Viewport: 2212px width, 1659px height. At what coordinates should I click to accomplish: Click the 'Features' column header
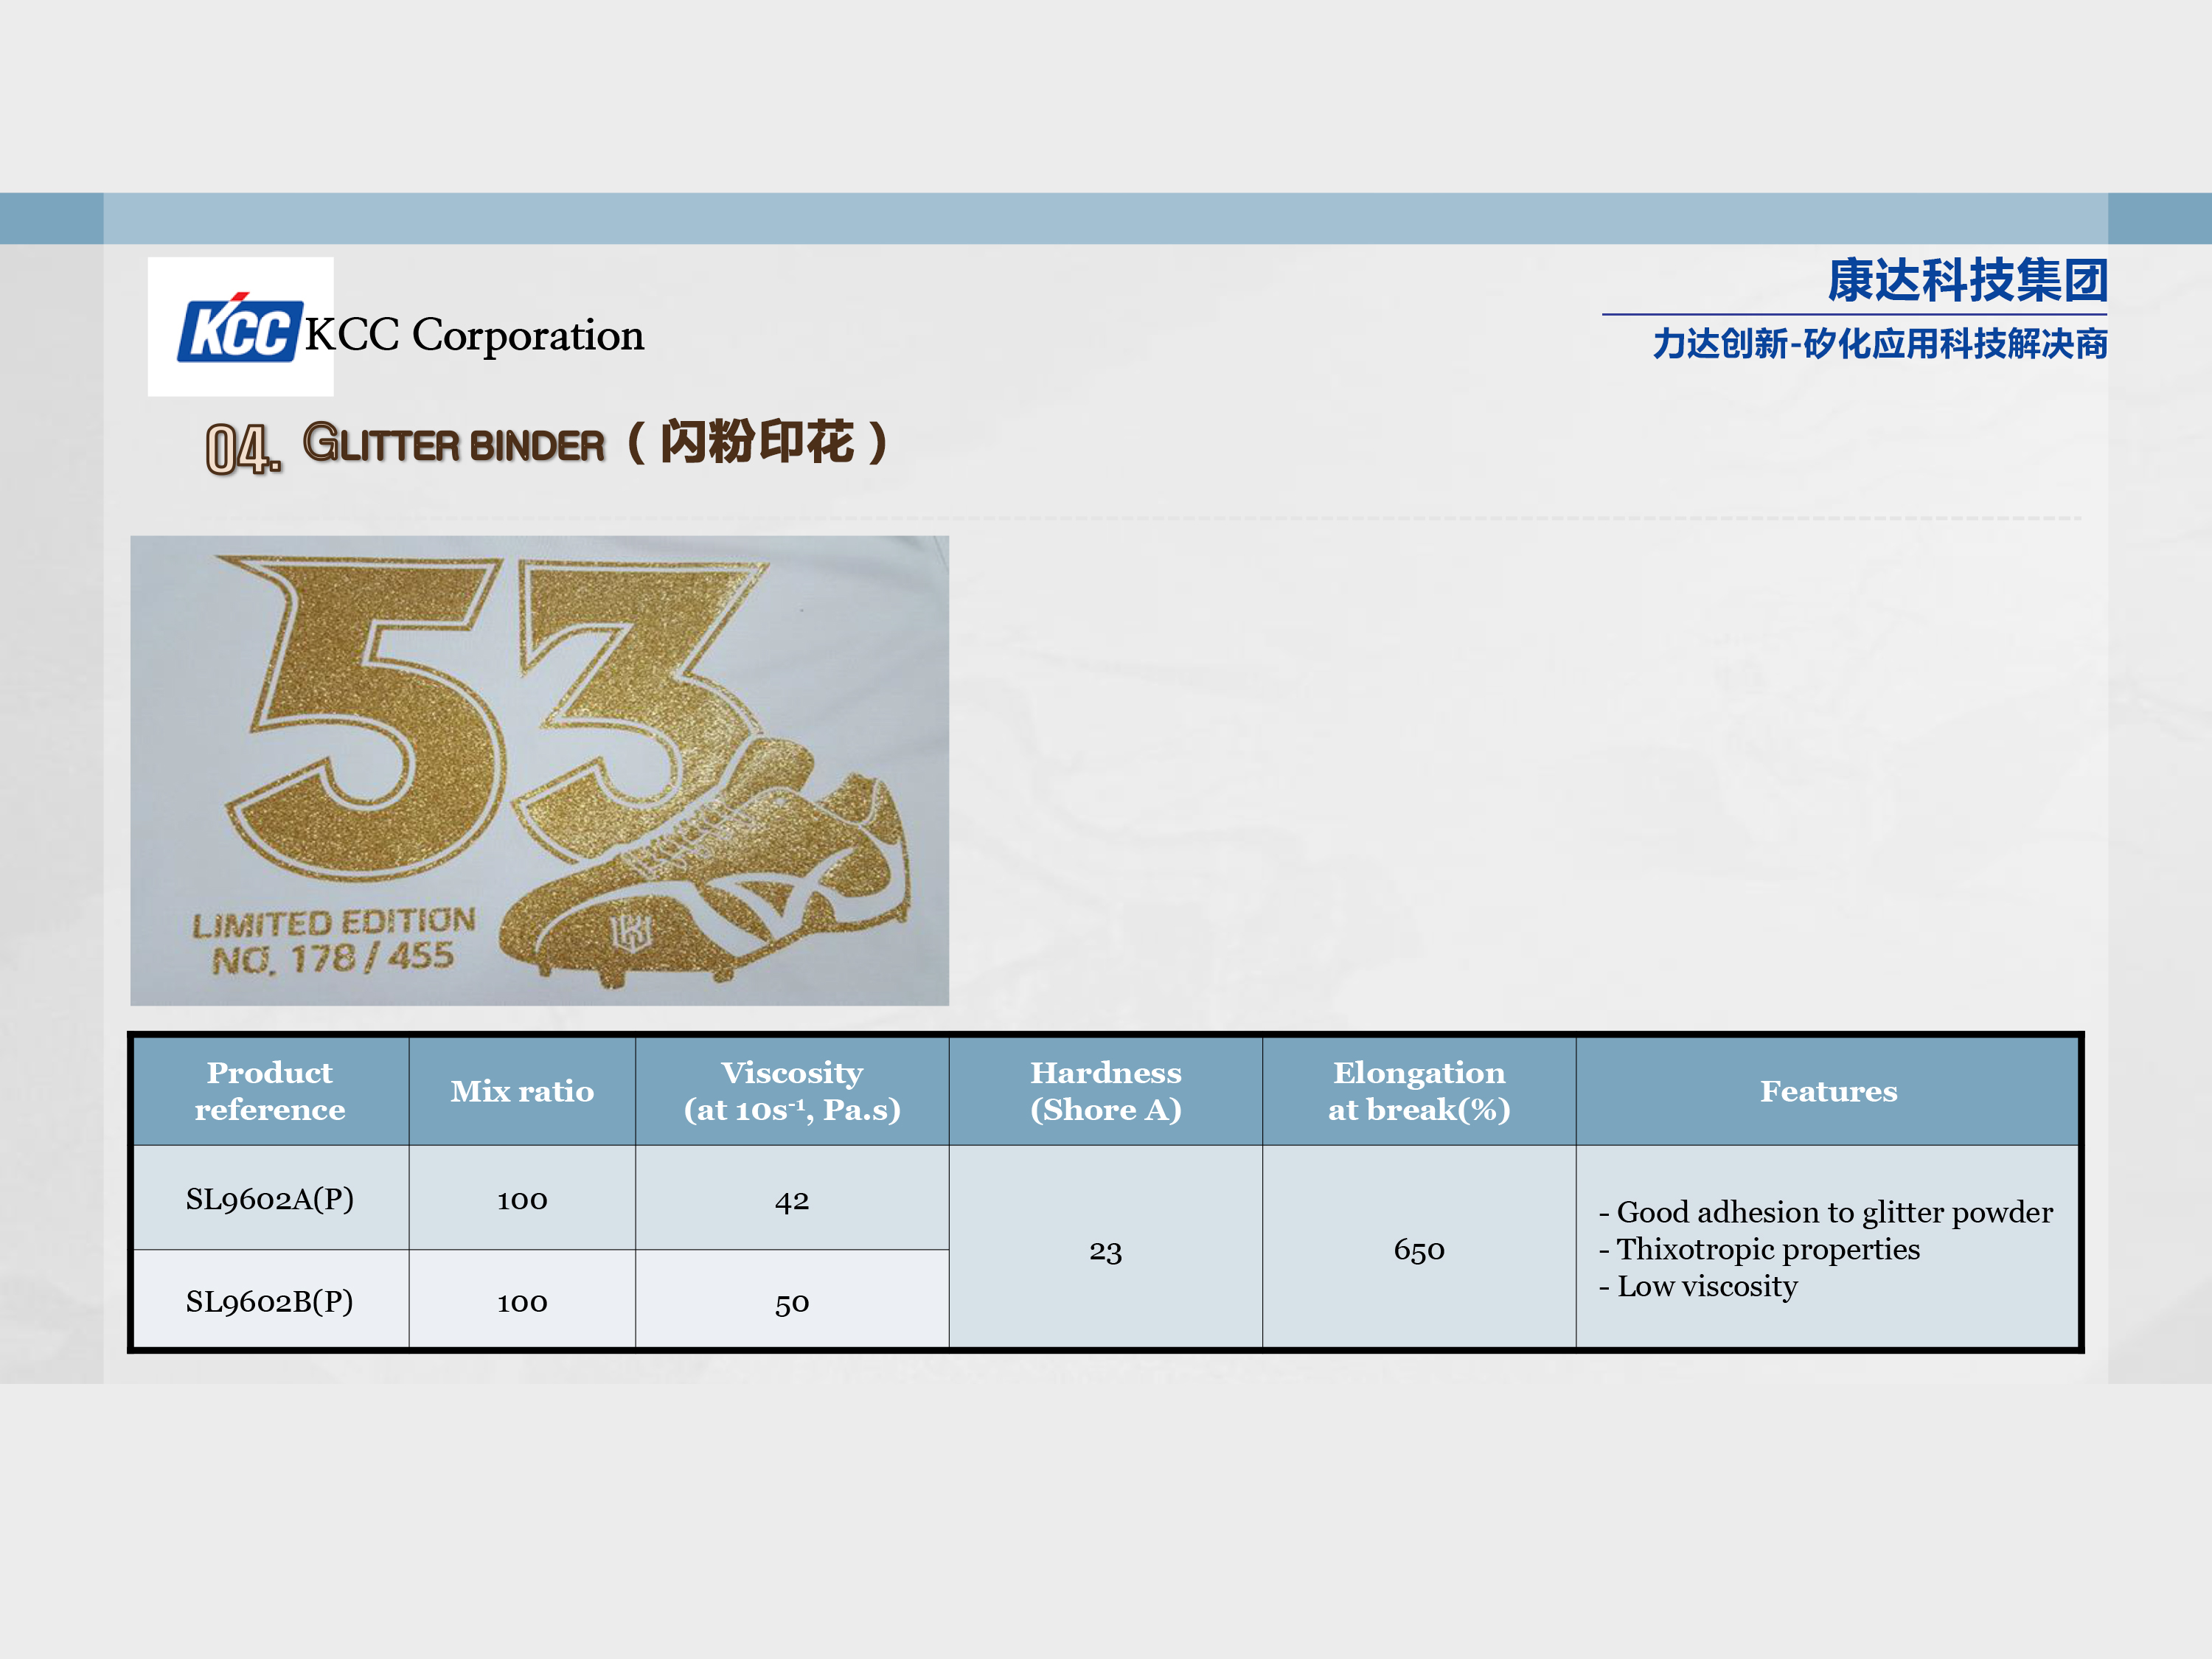click(1828, 1091)
